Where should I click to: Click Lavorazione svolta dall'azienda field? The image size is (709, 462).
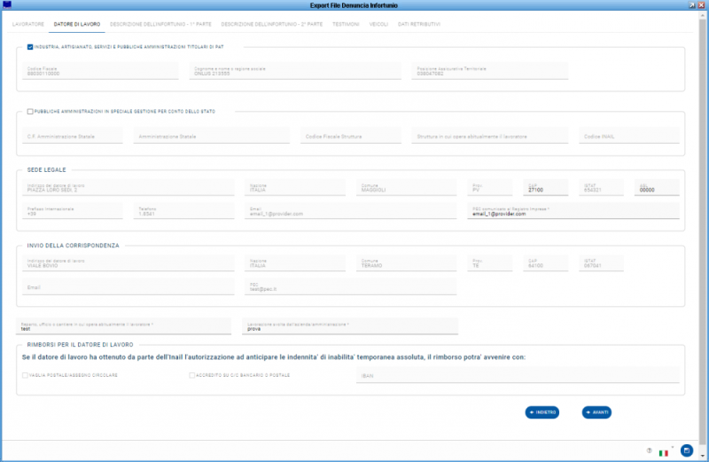tap(350, 326)
